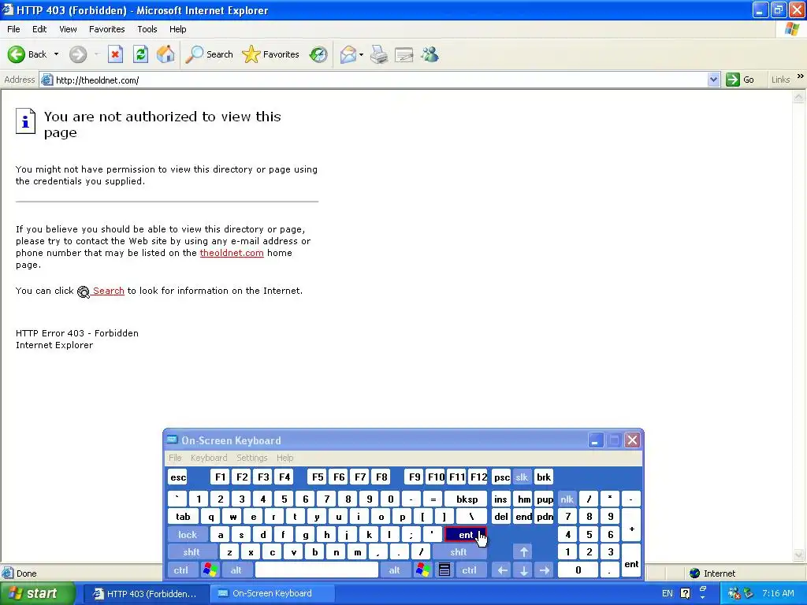The width and height of the screenshot is (807, 605).
Task: Open the View menu
Action: pos(68,29)
